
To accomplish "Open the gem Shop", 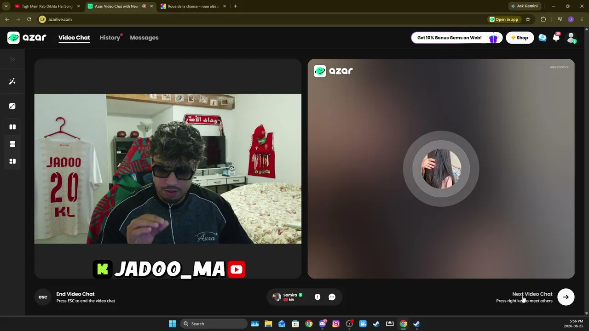I will pyautogui.click(x=520, y=38).
